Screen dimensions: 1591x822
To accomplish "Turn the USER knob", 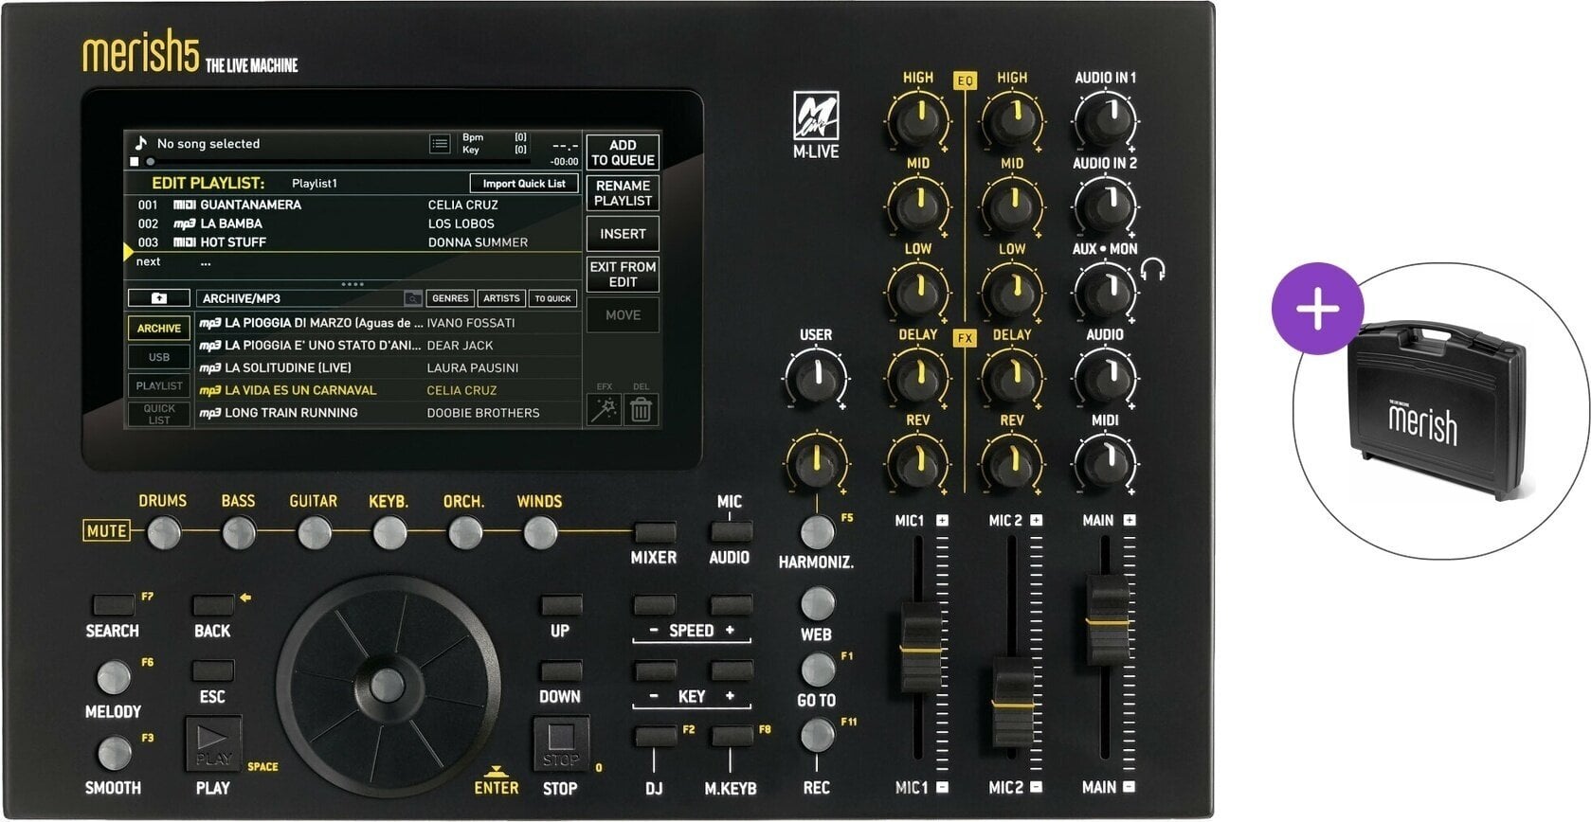I will point(816,379).
